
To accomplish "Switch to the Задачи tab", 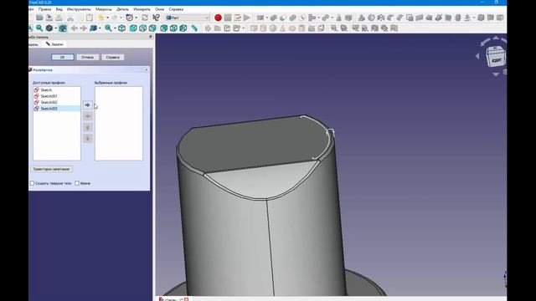I will (x=54, y=44).
